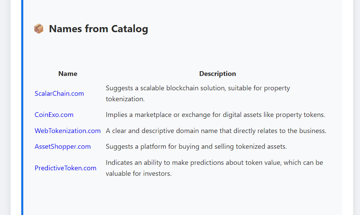Click the blue vertical accent bar
360x215 pixels.
22,107
